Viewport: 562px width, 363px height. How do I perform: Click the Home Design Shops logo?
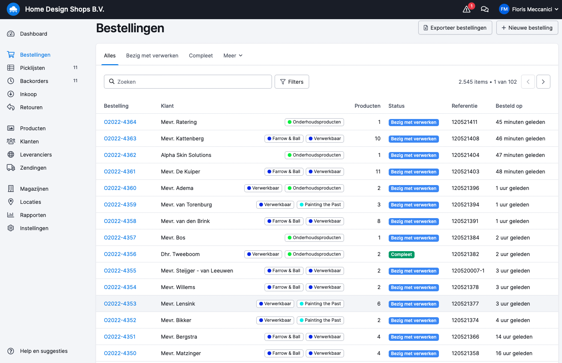click(13, 9)
